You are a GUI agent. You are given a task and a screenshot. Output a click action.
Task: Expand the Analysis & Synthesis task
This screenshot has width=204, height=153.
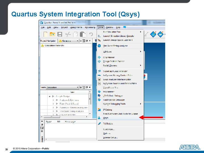click(x=53, y=100)
